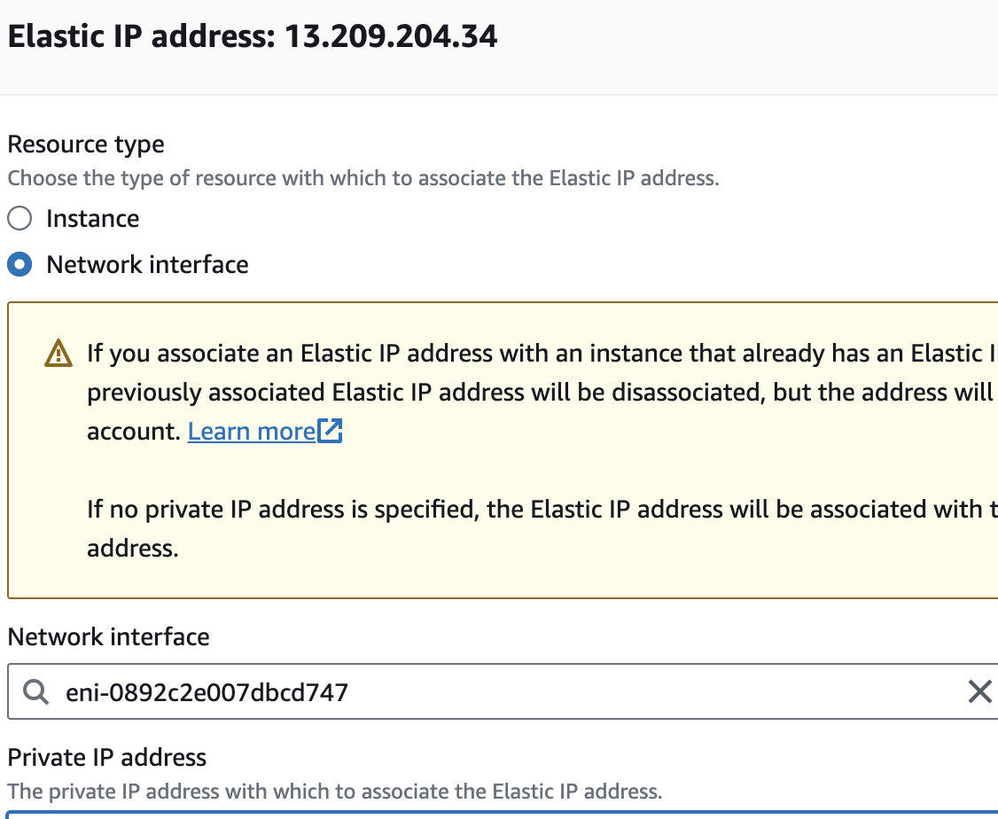This screenshot has width=998, height=819.
Task: Click the Network interface field label
Action: [109, 636]
